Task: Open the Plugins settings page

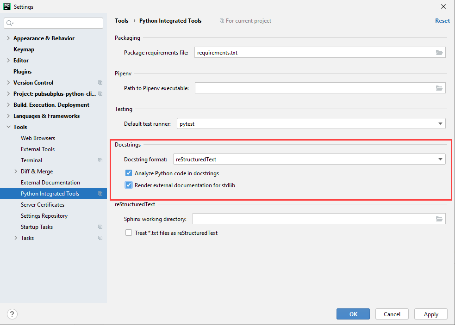Action: coord(23,72)
